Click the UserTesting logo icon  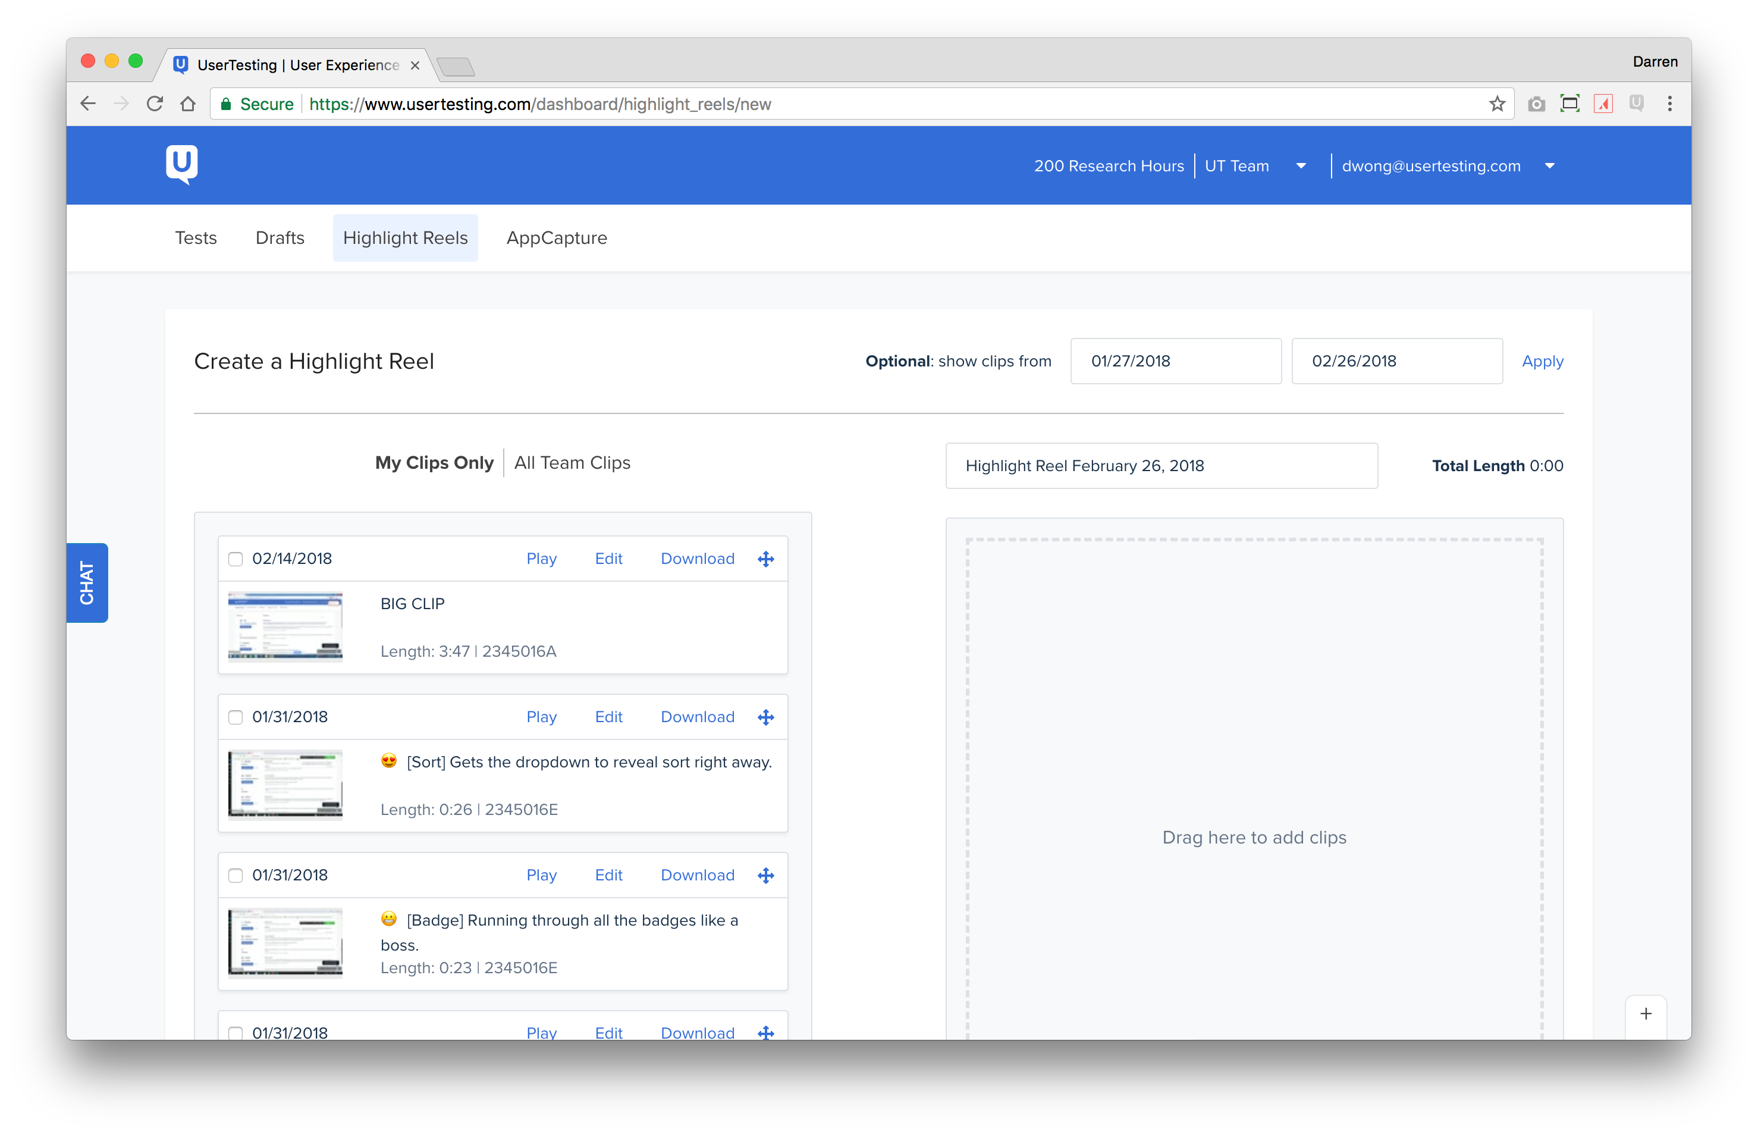(181, 164)
